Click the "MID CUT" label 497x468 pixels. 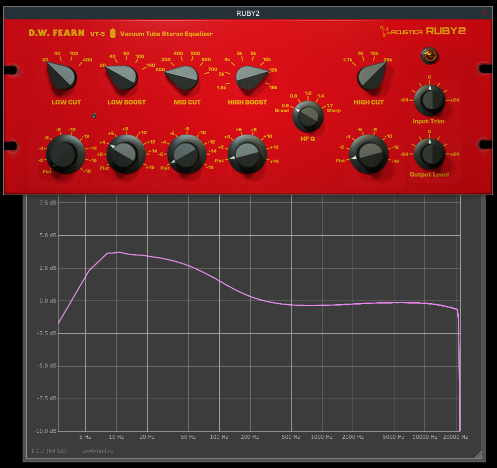click(x=187, y=102)
